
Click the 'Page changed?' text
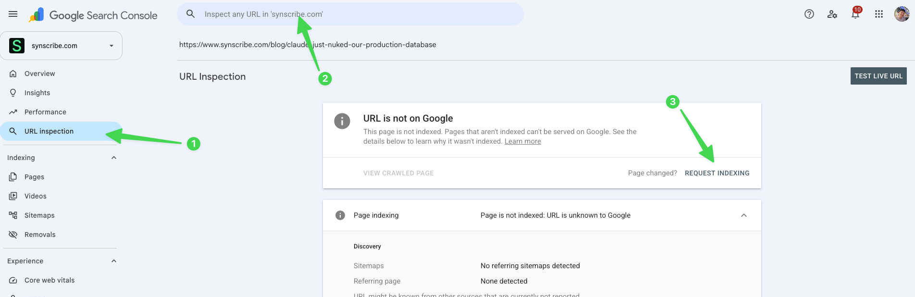[x=653, y=173]
